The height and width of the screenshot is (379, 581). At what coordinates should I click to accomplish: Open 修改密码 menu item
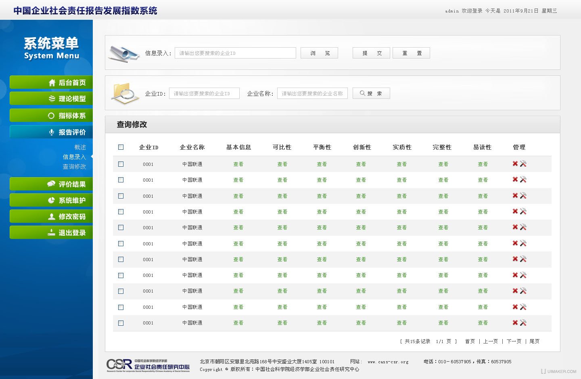click(x=51, y=216)
